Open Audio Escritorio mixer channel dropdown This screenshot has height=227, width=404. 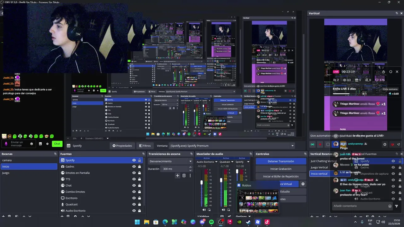[216, 162]
